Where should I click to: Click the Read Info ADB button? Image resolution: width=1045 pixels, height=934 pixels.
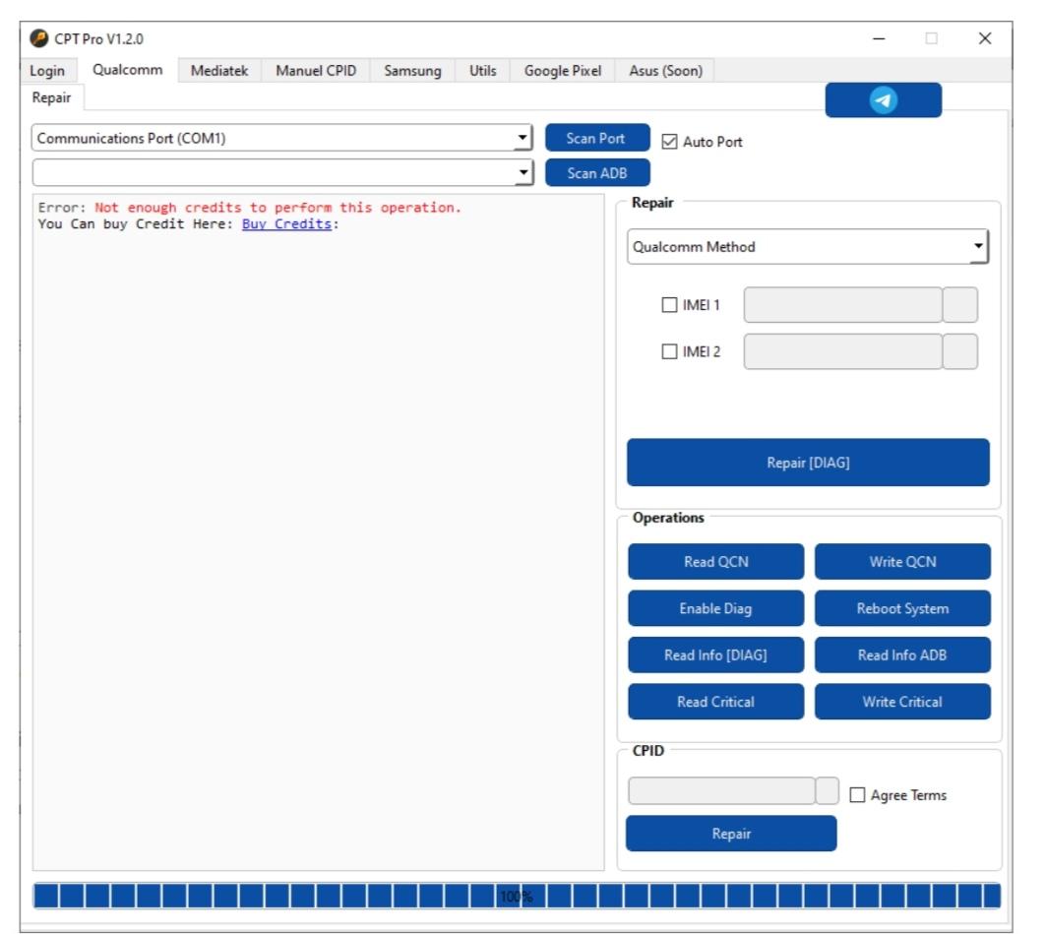pyautogui.click(x=902, y=654)
